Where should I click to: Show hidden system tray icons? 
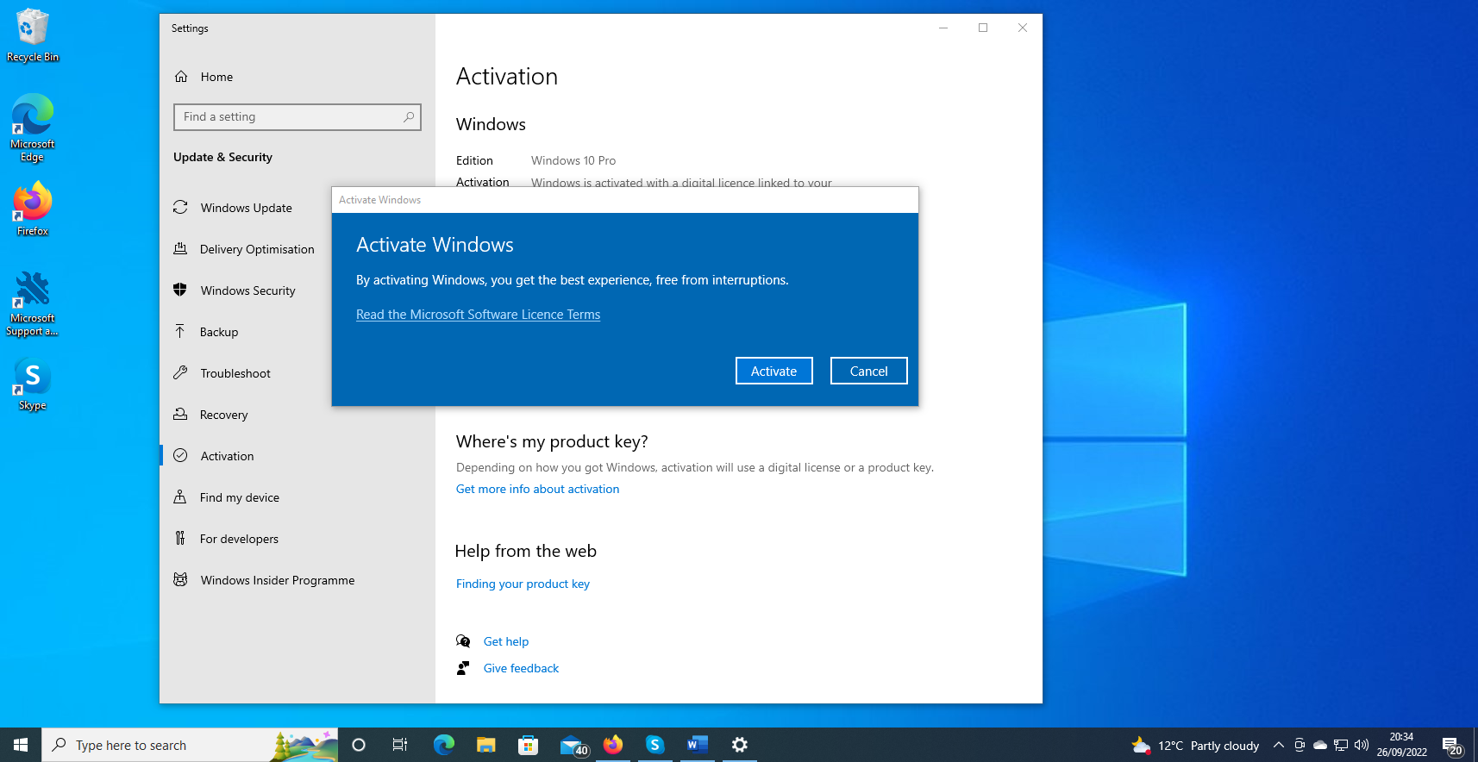click(1279, 745)
